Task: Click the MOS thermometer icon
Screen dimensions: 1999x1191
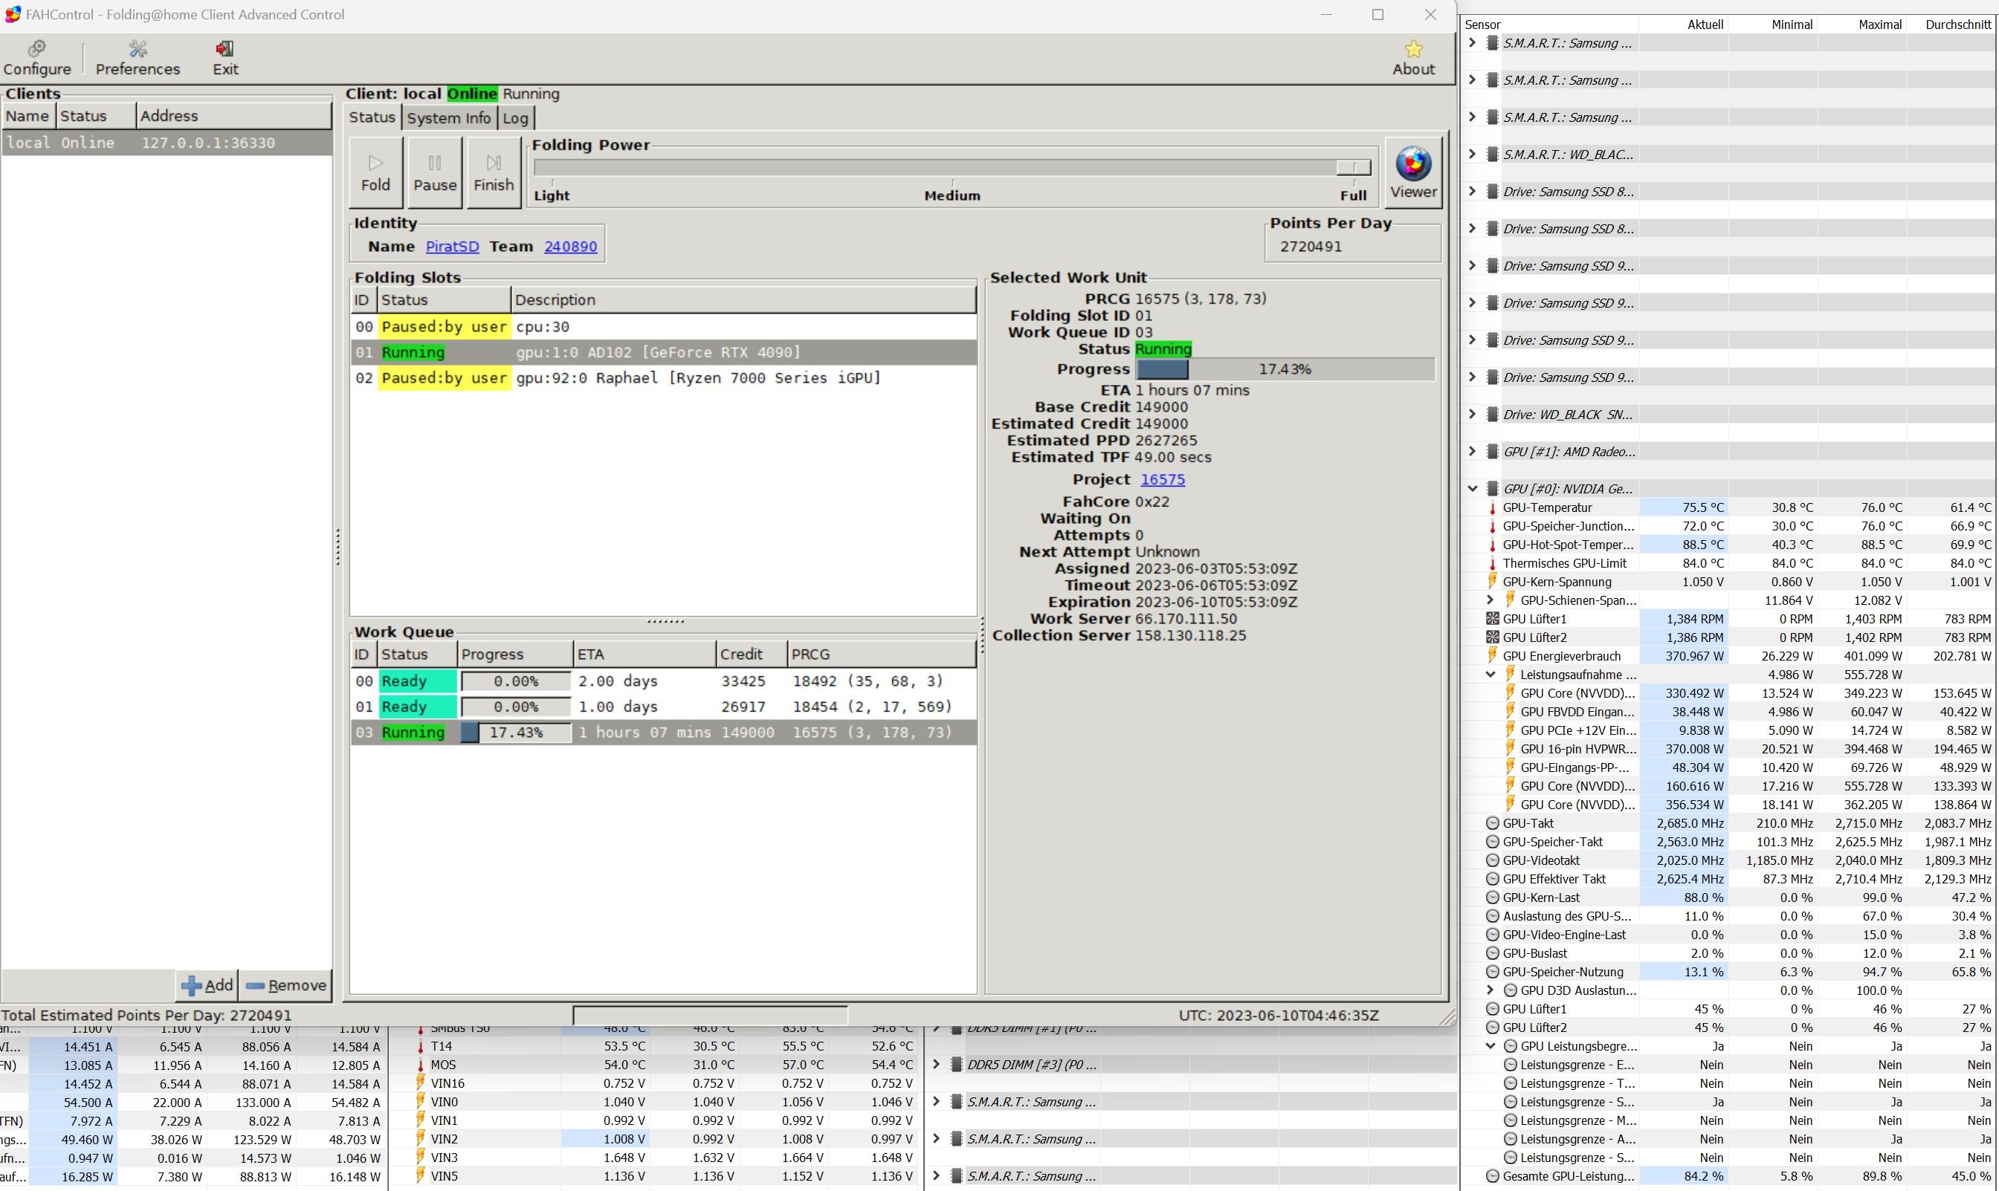Action: click(420, 1064)
